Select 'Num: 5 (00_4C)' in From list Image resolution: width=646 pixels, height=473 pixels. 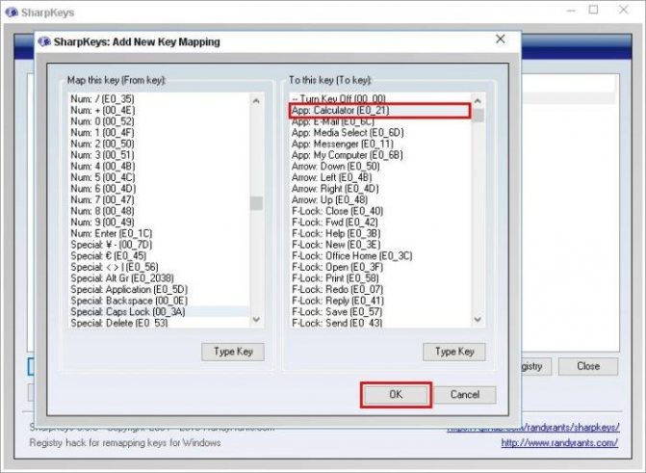[159, 177]
